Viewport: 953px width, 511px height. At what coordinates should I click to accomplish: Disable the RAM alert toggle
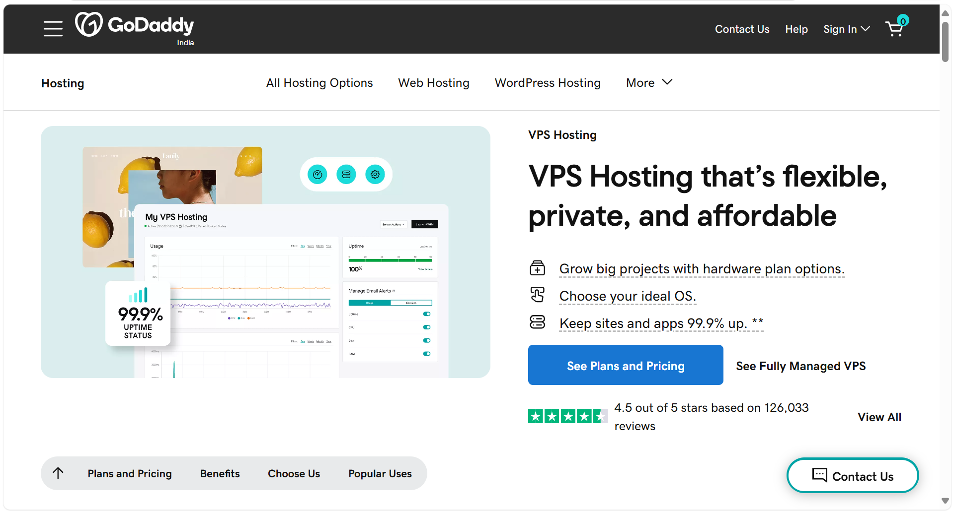[426, 354]
